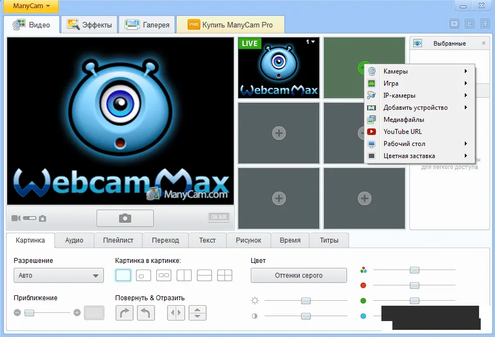The width and height of the screenshot is (495, 337).
Task: Select single full-frame picture layout
Action: click(x=123, y=276)
